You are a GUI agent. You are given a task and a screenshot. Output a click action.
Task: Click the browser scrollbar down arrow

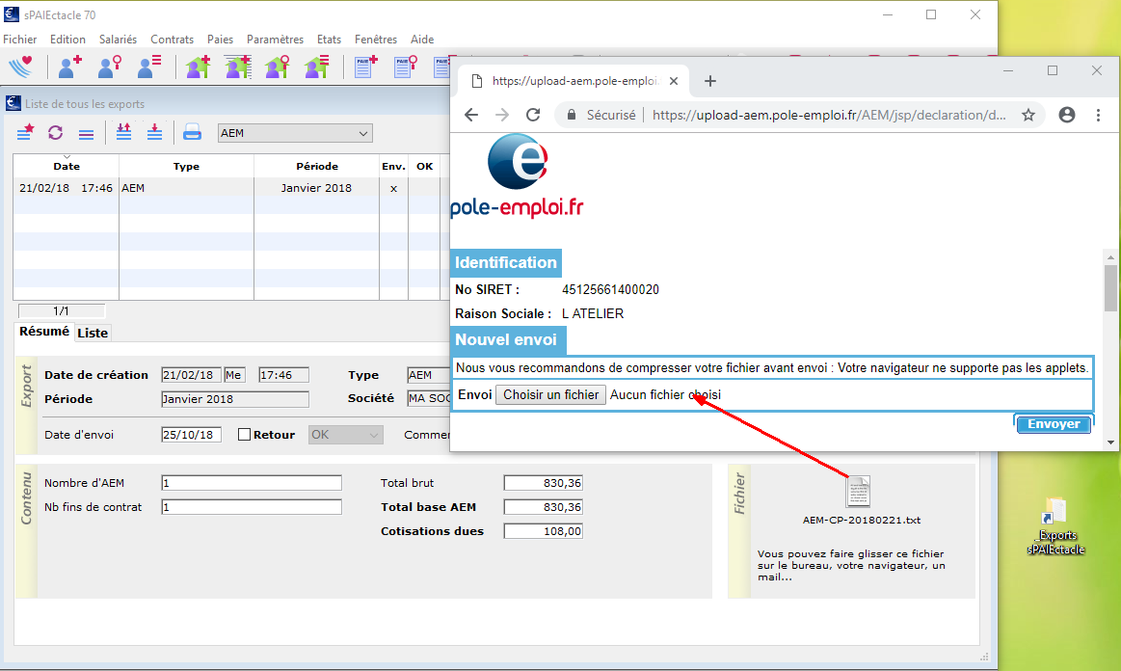pyautogui.click(x=1110, y=443)
